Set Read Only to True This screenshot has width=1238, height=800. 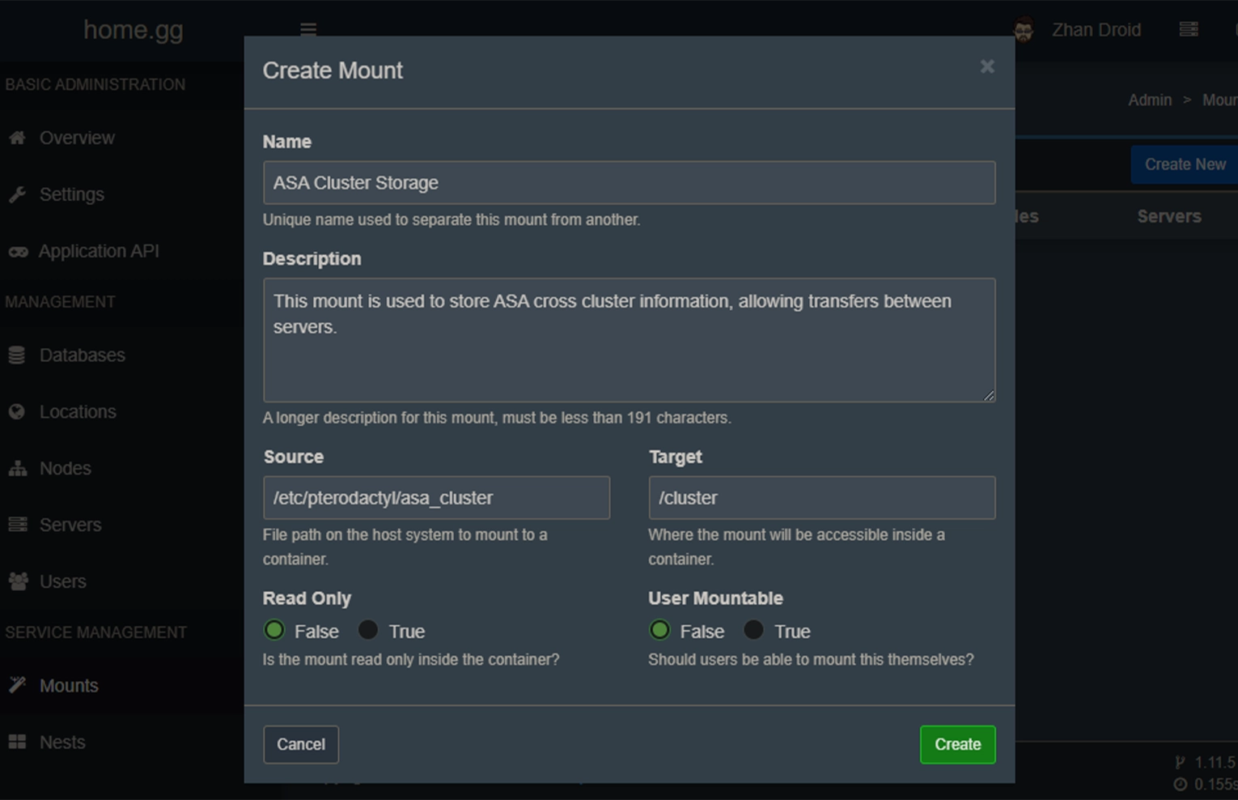click(x=368, y=630)
